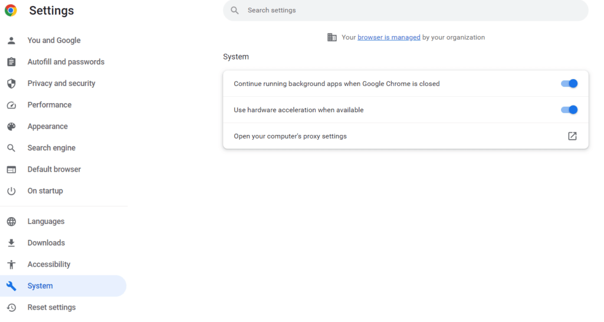
Task: Click the managed organization building icon
Action: (x=331, y=37)
